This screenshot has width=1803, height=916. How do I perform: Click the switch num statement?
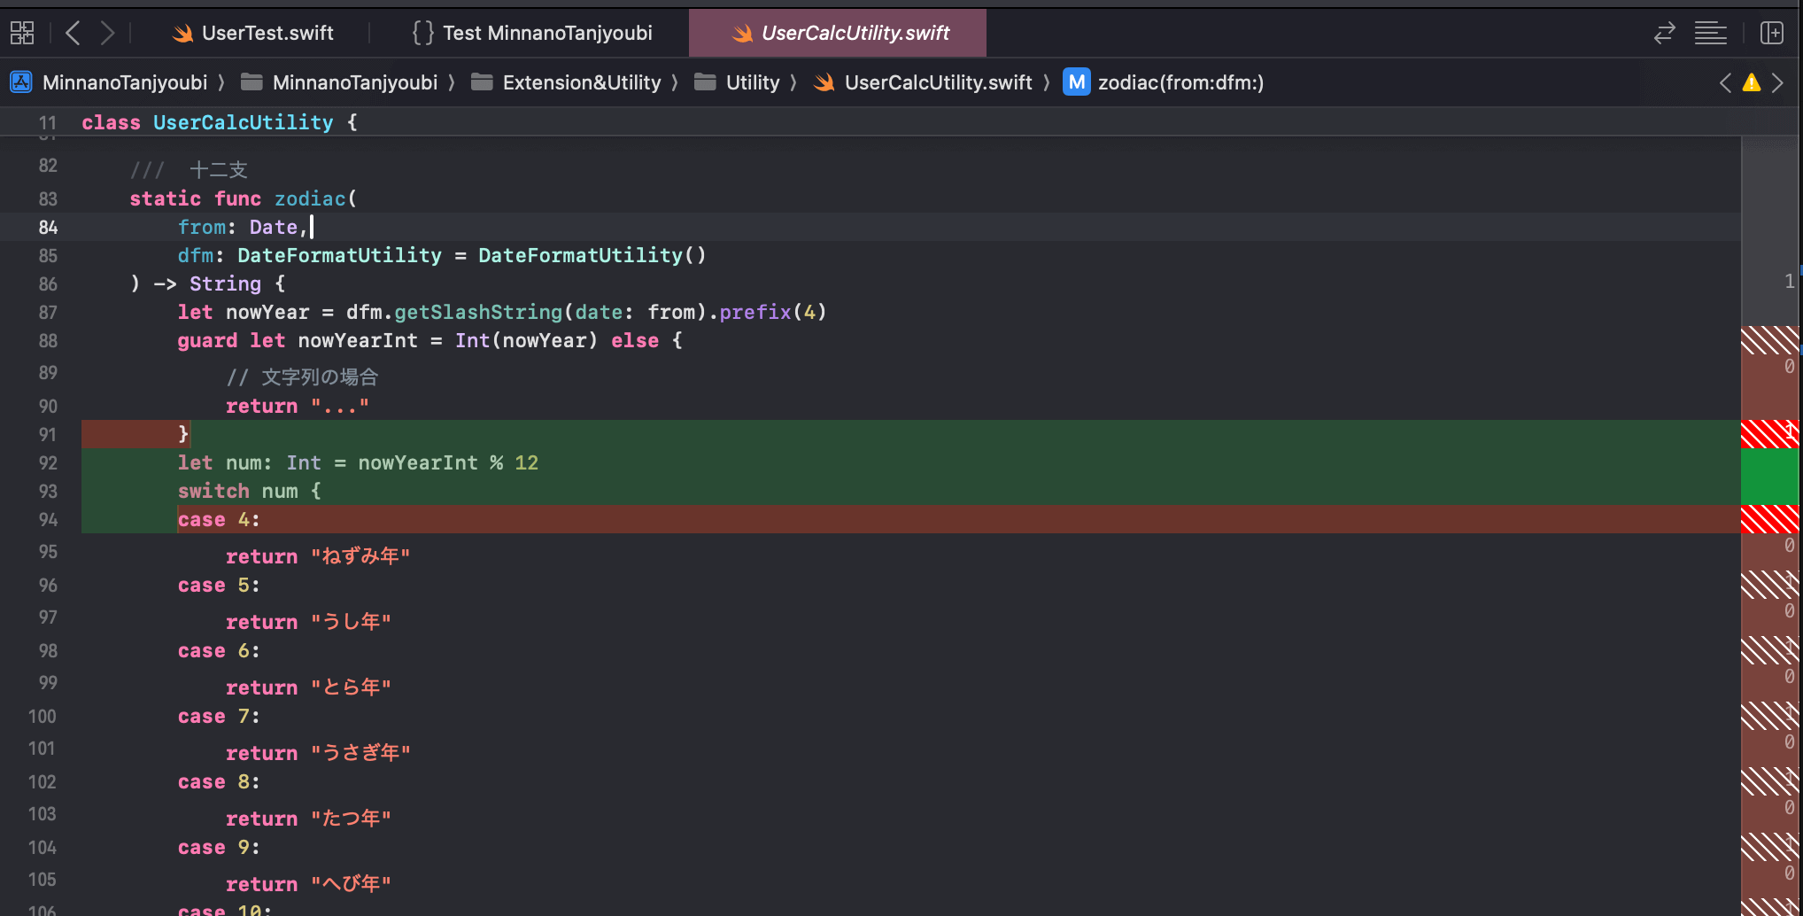(x=249, y=491)
